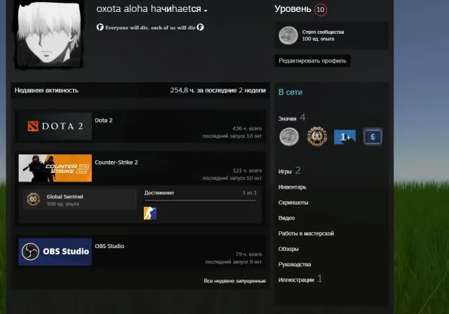
Task: Click the blue 1+ game collector badge
Action: (x=344, y=137)
